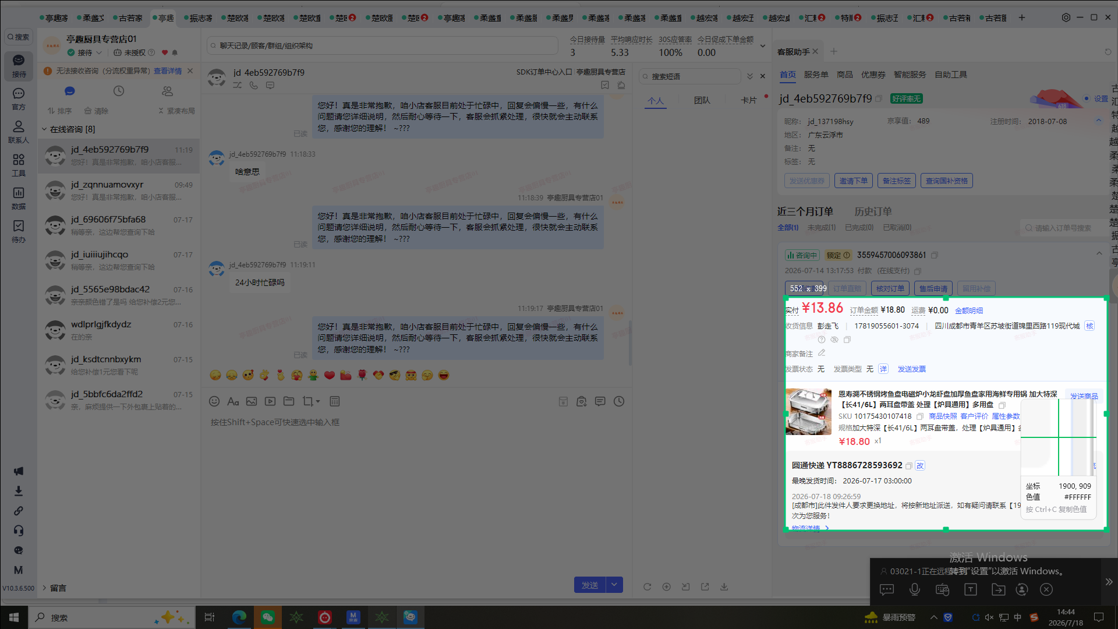Image resolution: width=1118 pixels, height=629 pixels.
Task: Click the 查询国补资格 button
Action: pyautogui.click(x=947, y=181)
